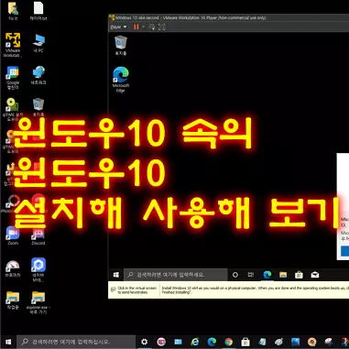Select the txt file on the host desktop
Image resolution: width=349 pixels, height=349 pixels.
pos(38,12)
